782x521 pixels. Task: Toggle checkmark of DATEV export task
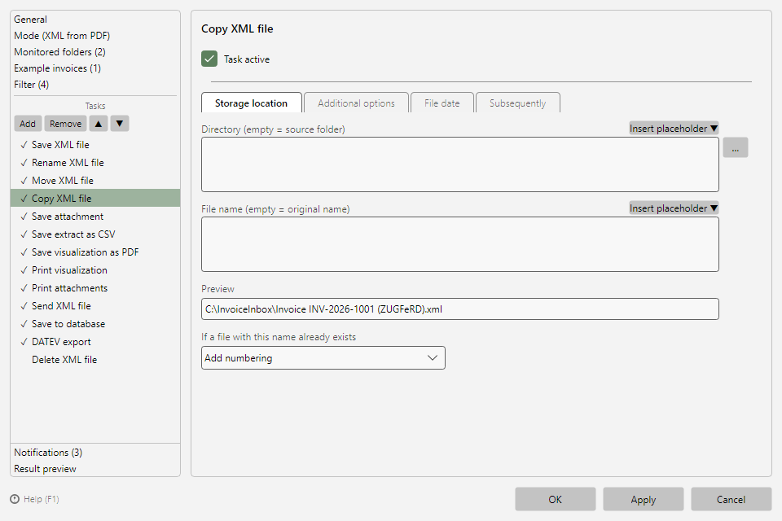click(24, 343)
